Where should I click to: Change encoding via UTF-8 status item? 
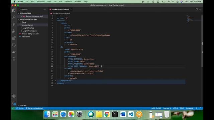pos(175,108)
